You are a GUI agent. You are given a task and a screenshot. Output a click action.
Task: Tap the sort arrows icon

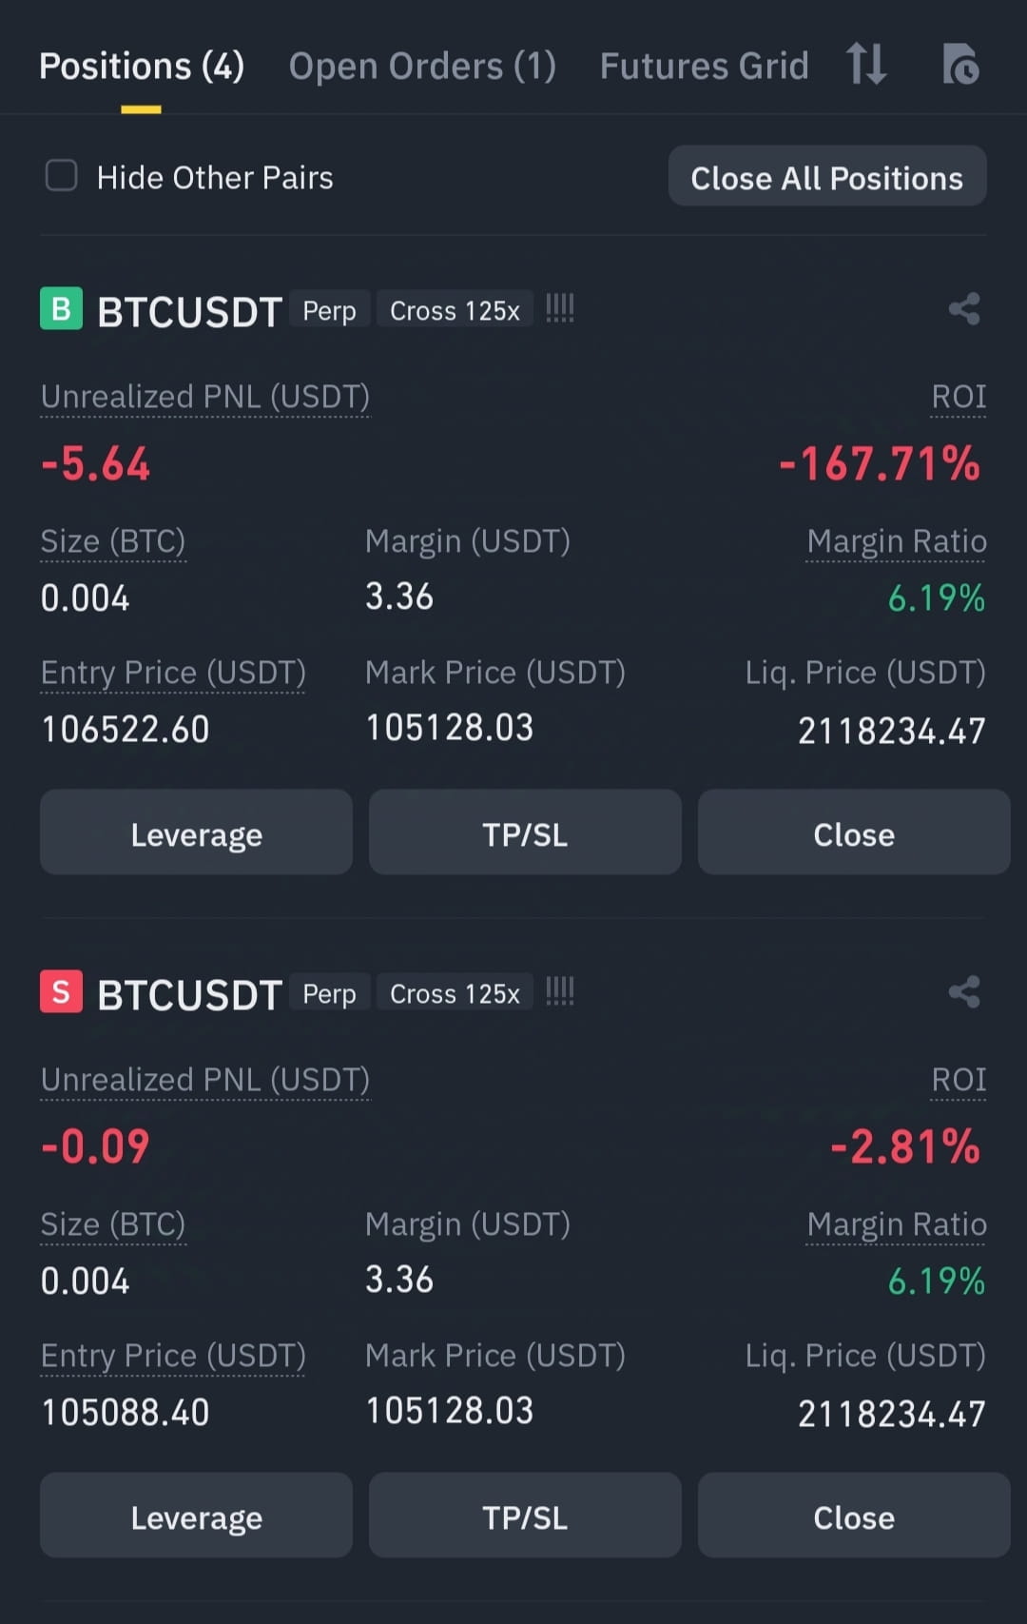point(866,65)
